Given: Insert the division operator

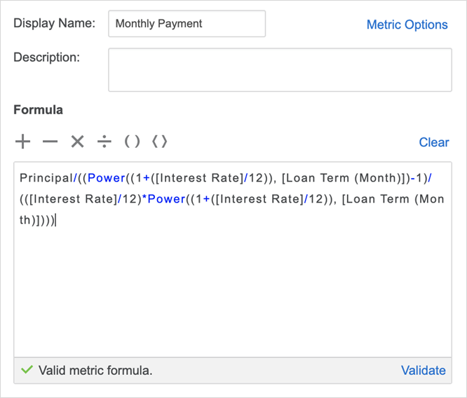Looking at the screenshot, I should click(x=104, y=142).
